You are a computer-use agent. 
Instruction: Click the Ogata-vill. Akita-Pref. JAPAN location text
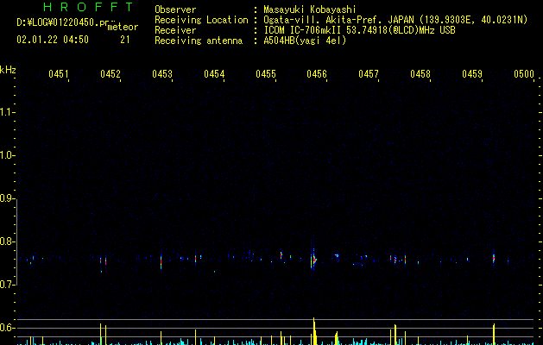pos(395,20)
